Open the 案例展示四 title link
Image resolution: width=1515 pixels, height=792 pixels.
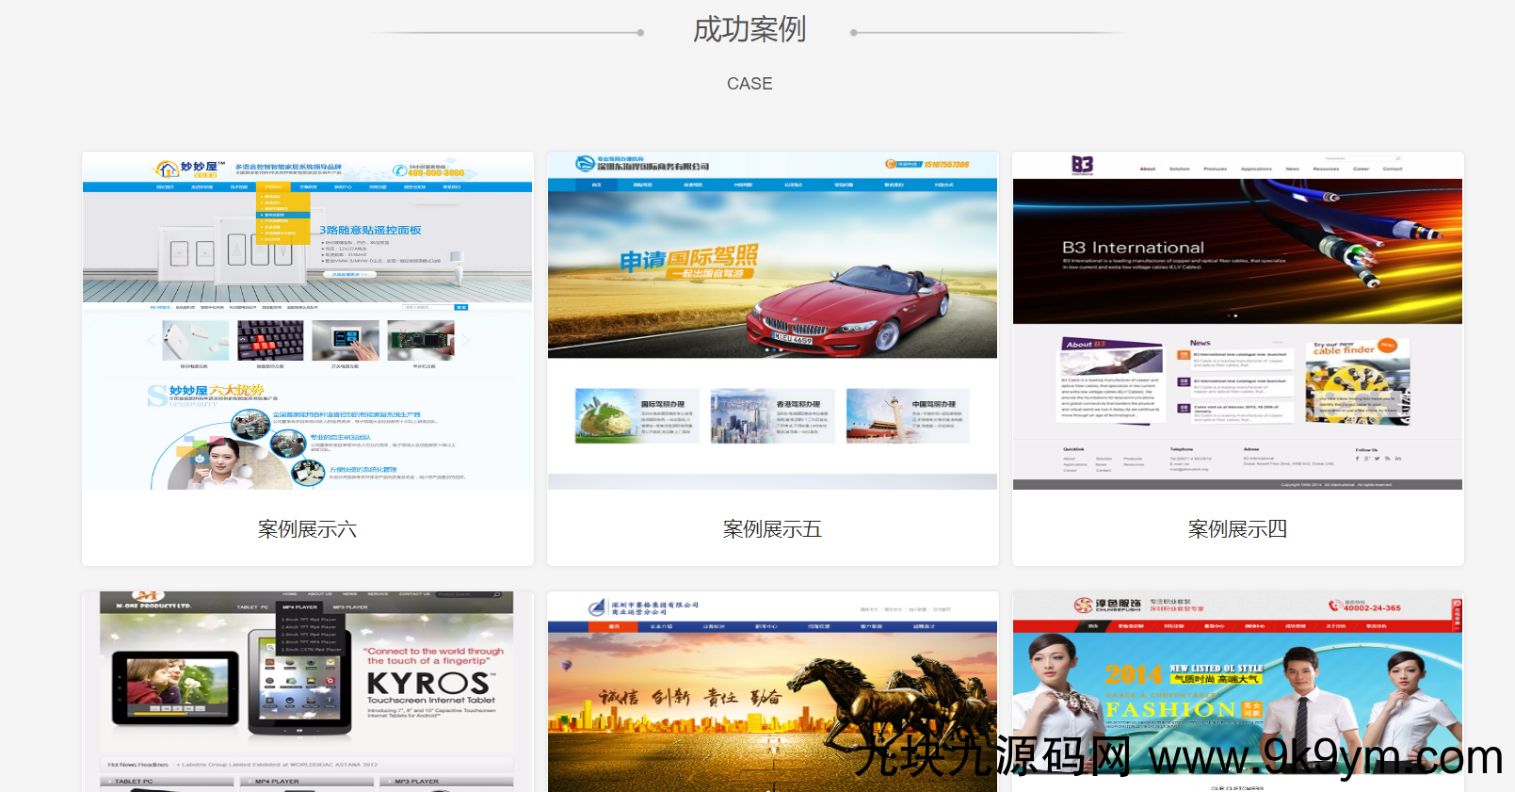click(1237, 529)
